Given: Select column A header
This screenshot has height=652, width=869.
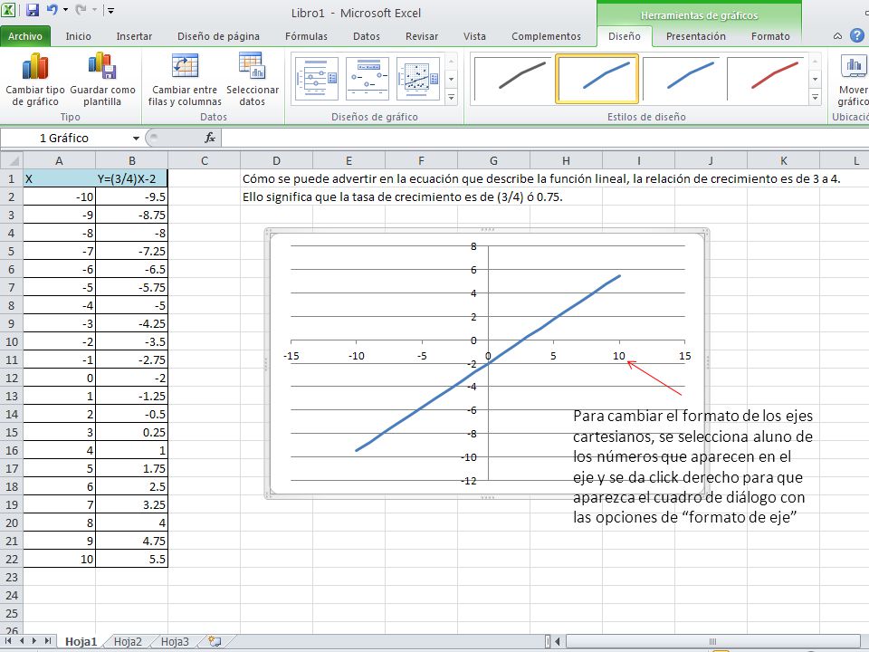Looking at the screenshot, I should coord(59,161).
